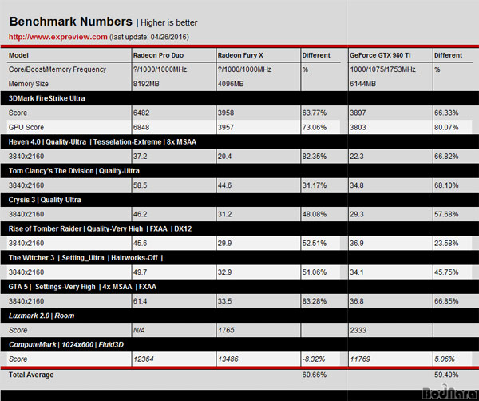Select the "Higher is better" subtitle

pyautogui.click(x=169, y=22)
